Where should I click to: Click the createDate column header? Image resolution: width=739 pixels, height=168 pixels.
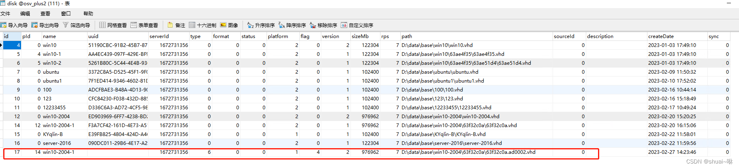[x=661, y=36]
